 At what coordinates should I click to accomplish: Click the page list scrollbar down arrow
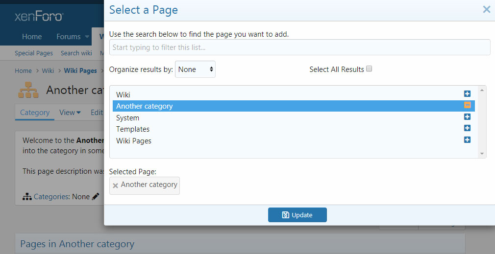(x=483, y=154)
